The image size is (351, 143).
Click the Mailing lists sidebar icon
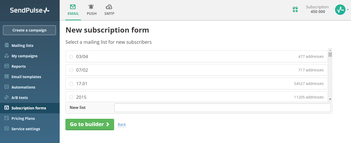(x=7, y=45)
